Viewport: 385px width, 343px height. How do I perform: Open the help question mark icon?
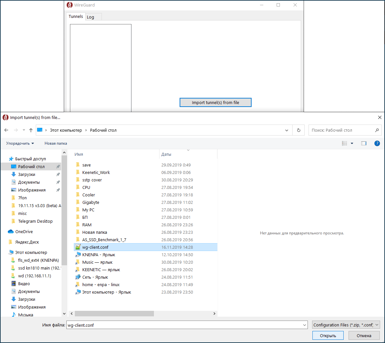(377, 143)
